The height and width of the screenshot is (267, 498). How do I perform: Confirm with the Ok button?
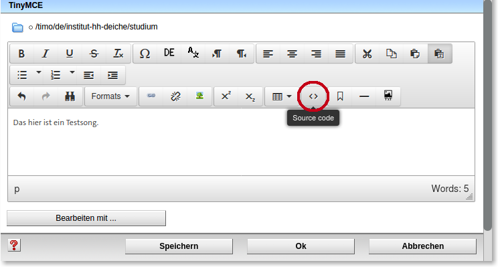click(301, 246)
